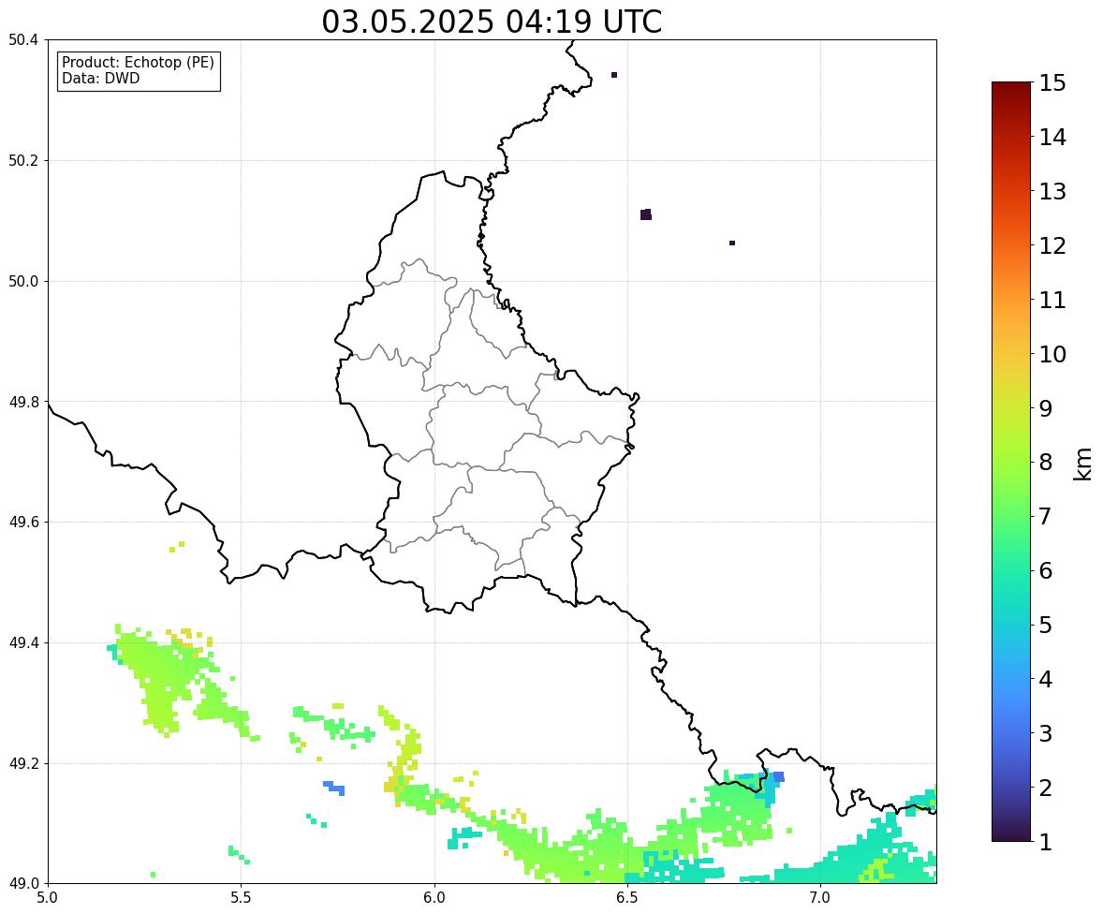Click the plot title '03.05.2025 04:19 UTC'
This screenshot has height=914, width=1103.
click(492, 22)
